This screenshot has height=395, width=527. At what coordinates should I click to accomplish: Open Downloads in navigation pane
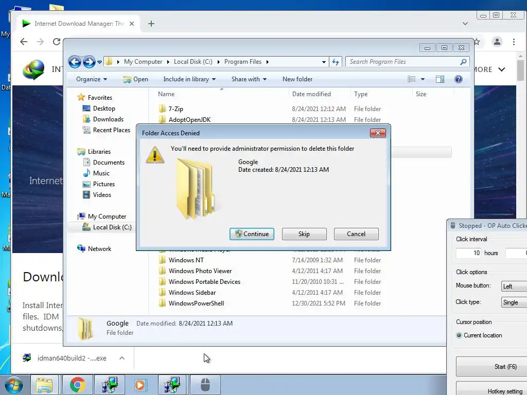[108, 119]
